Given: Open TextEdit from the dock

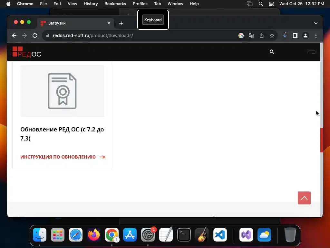Looking at the screenshot, I should (x=166, y=235).
